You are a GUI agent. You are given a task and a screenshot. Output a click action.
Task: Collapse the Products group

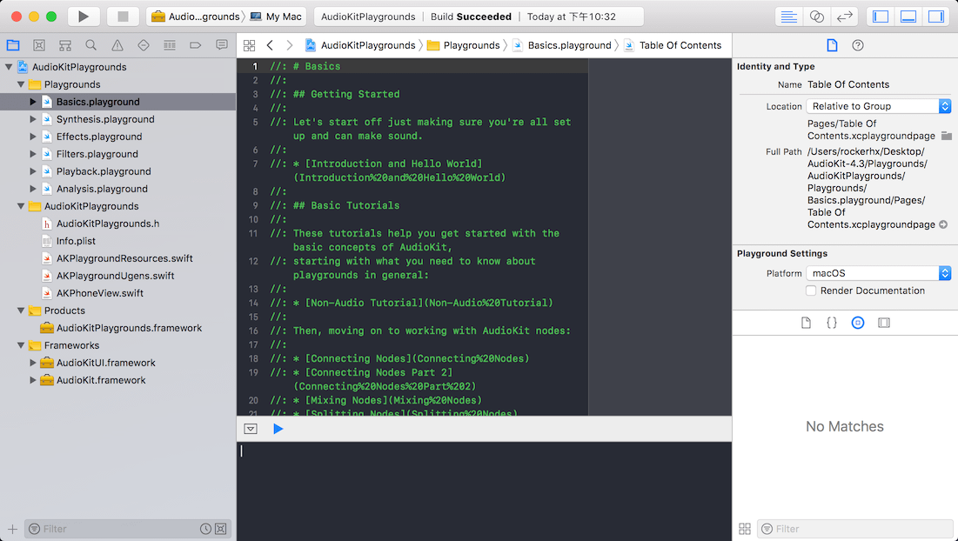[x=21, y=311]
